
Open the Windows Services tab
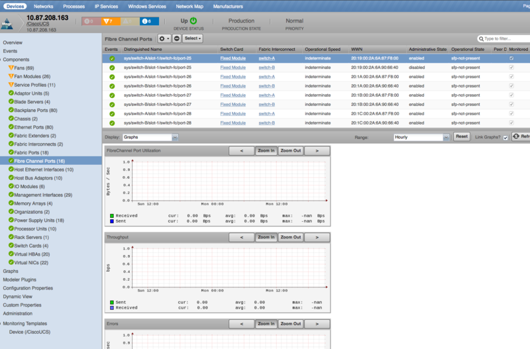[146, 7]
